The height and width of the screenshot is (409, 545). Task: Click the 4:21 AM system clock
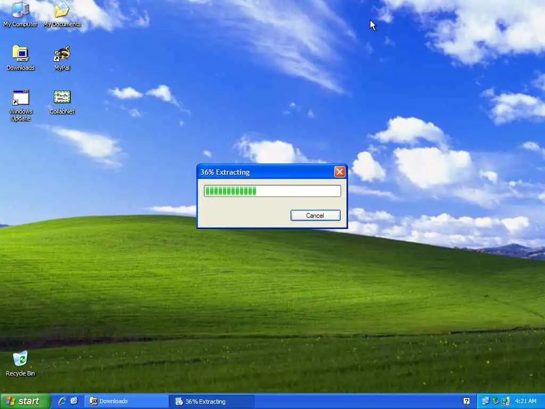click(525, 401)
